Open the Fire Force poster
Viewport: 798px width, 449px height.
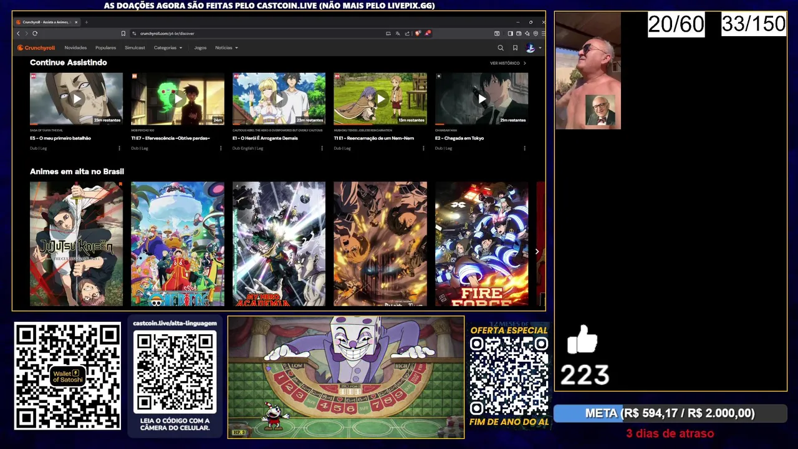point(481,244)
